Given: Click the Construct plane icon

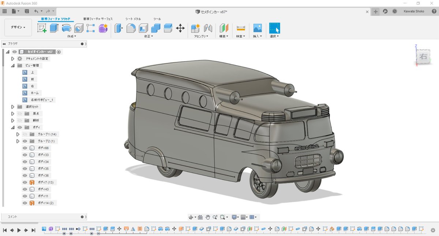Looking at the screenshot, I should click(224, 28).
